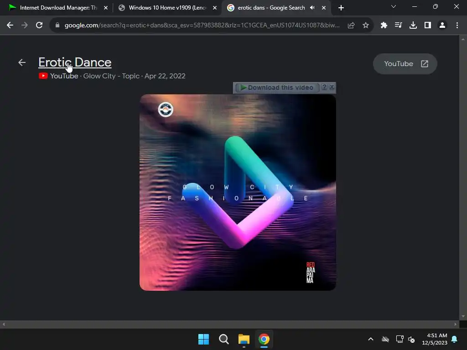Switch to Windows 10 Home v1909 tab
This screenshot has width=467, height=350.
167,8
